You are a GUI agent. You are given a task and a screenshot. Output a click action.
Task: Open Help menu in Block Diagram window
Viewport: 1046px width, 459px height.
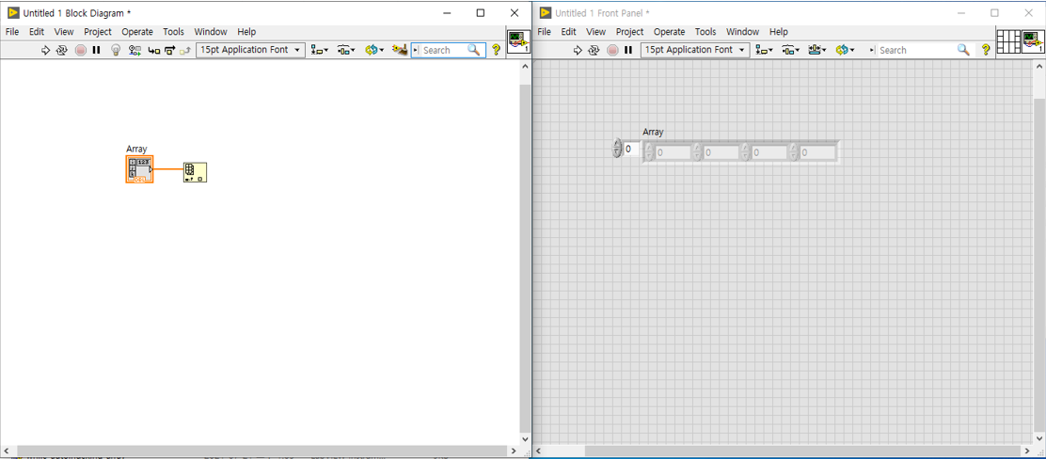tap(246, 31)
